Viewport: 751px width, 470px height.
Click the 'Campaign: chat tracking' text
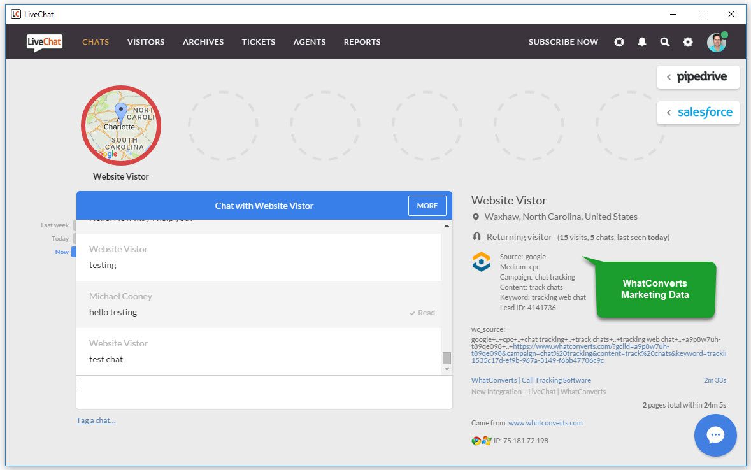coord(538,278)
